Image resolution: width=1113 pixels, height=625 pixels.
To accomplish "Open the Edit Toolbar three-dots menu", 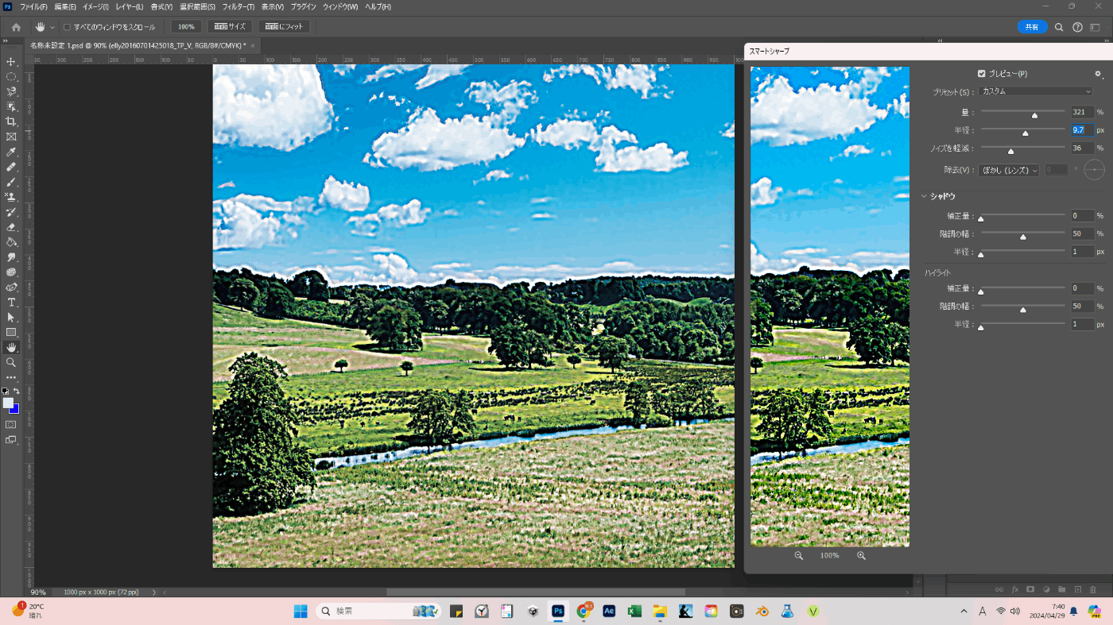I will click(x=11, y=378).
